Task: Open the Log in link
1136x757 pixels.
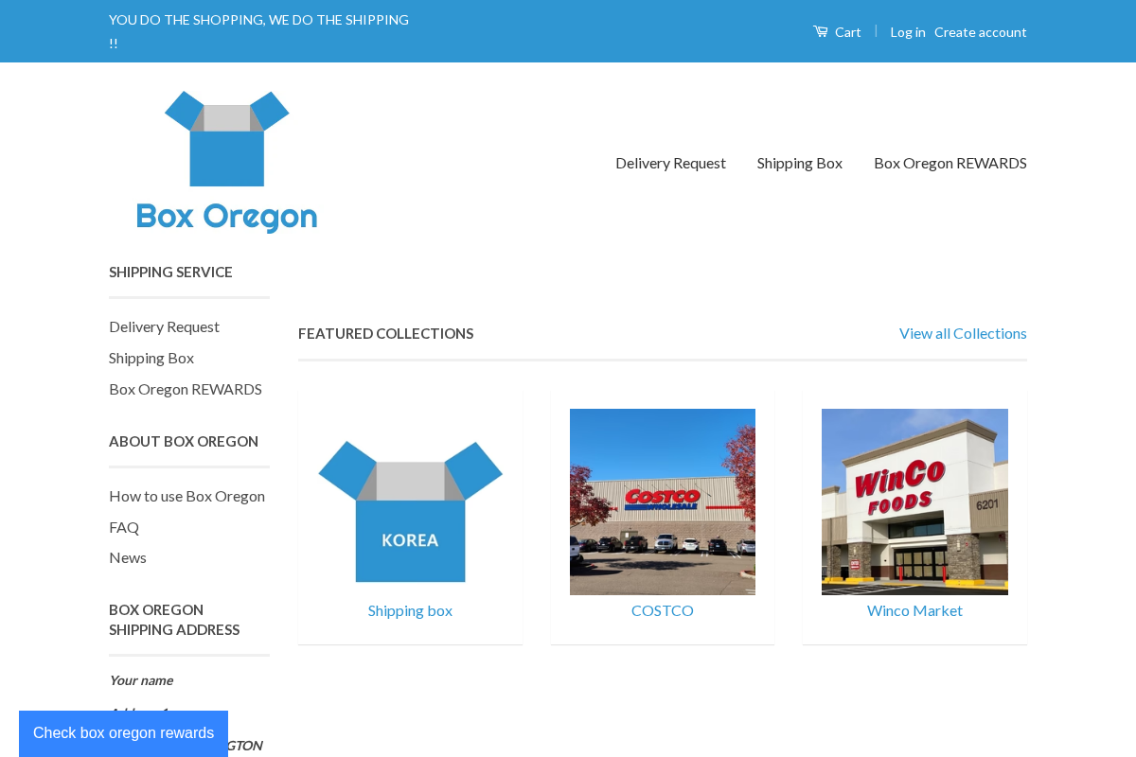Action: pyautogui.click(x=907, y=31)
